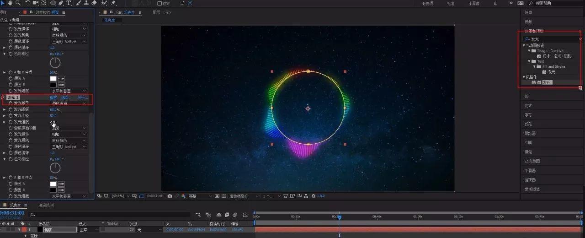Screen dimensions: 585x238
Task: Select the Pen tool
Action: 61,3
